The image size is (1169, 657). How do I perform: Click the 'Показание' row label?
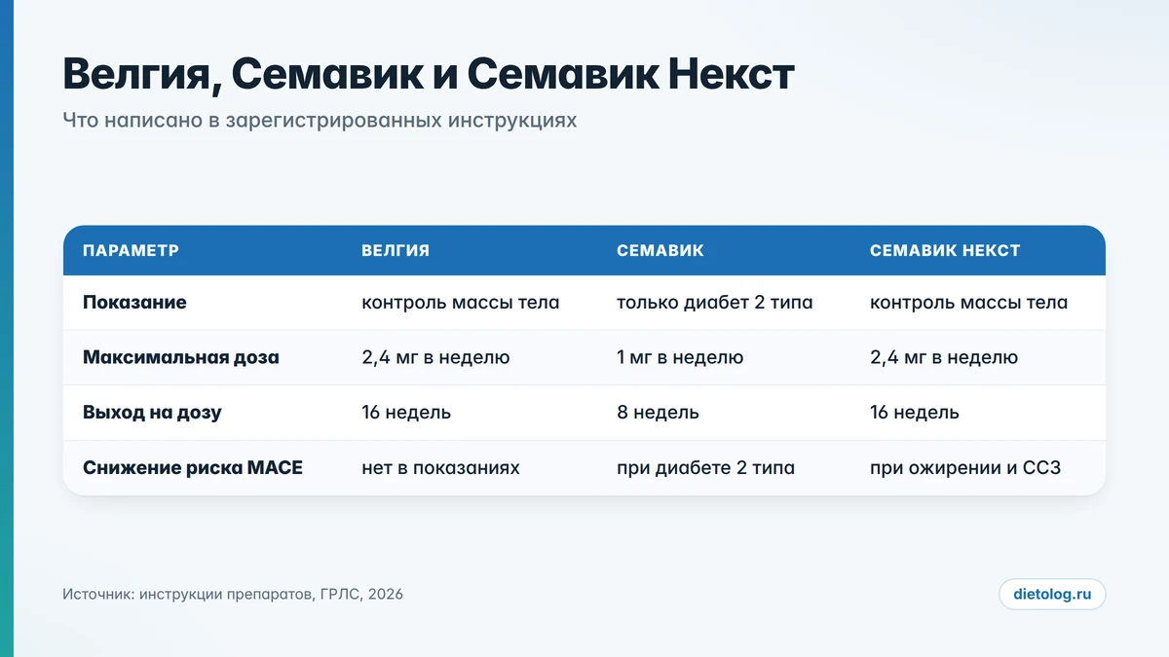coord(134,303)
